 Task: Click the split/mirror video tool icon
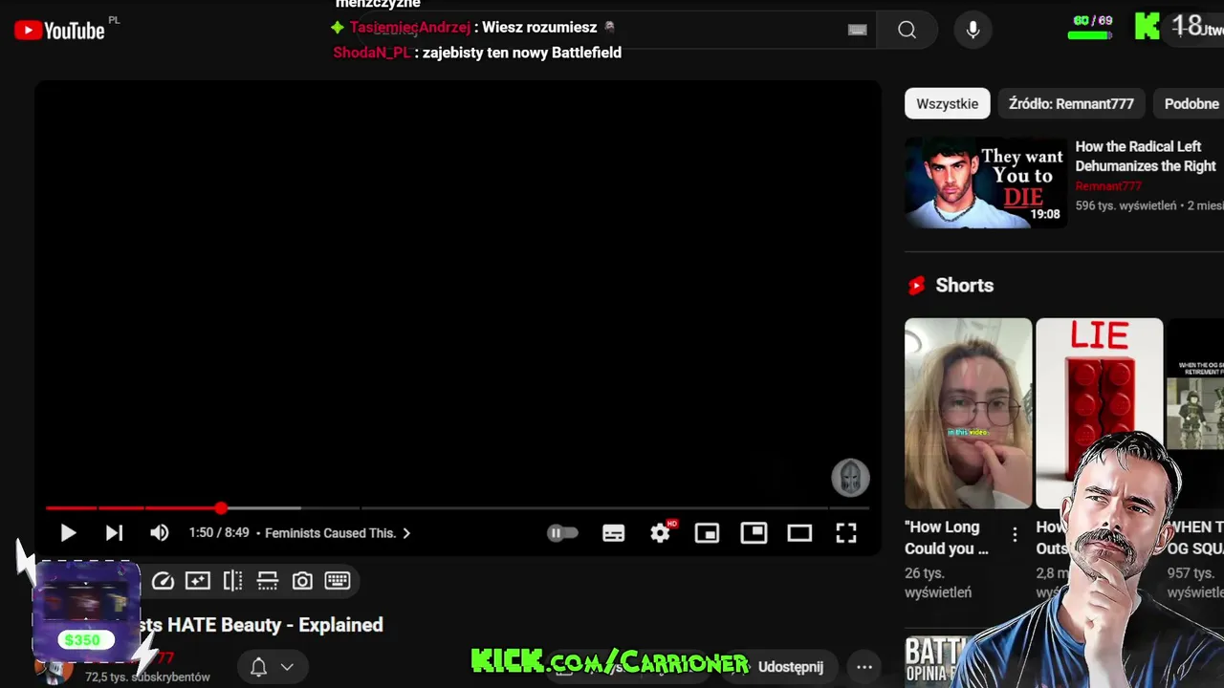pyautogui.click(x=232, y=581)
